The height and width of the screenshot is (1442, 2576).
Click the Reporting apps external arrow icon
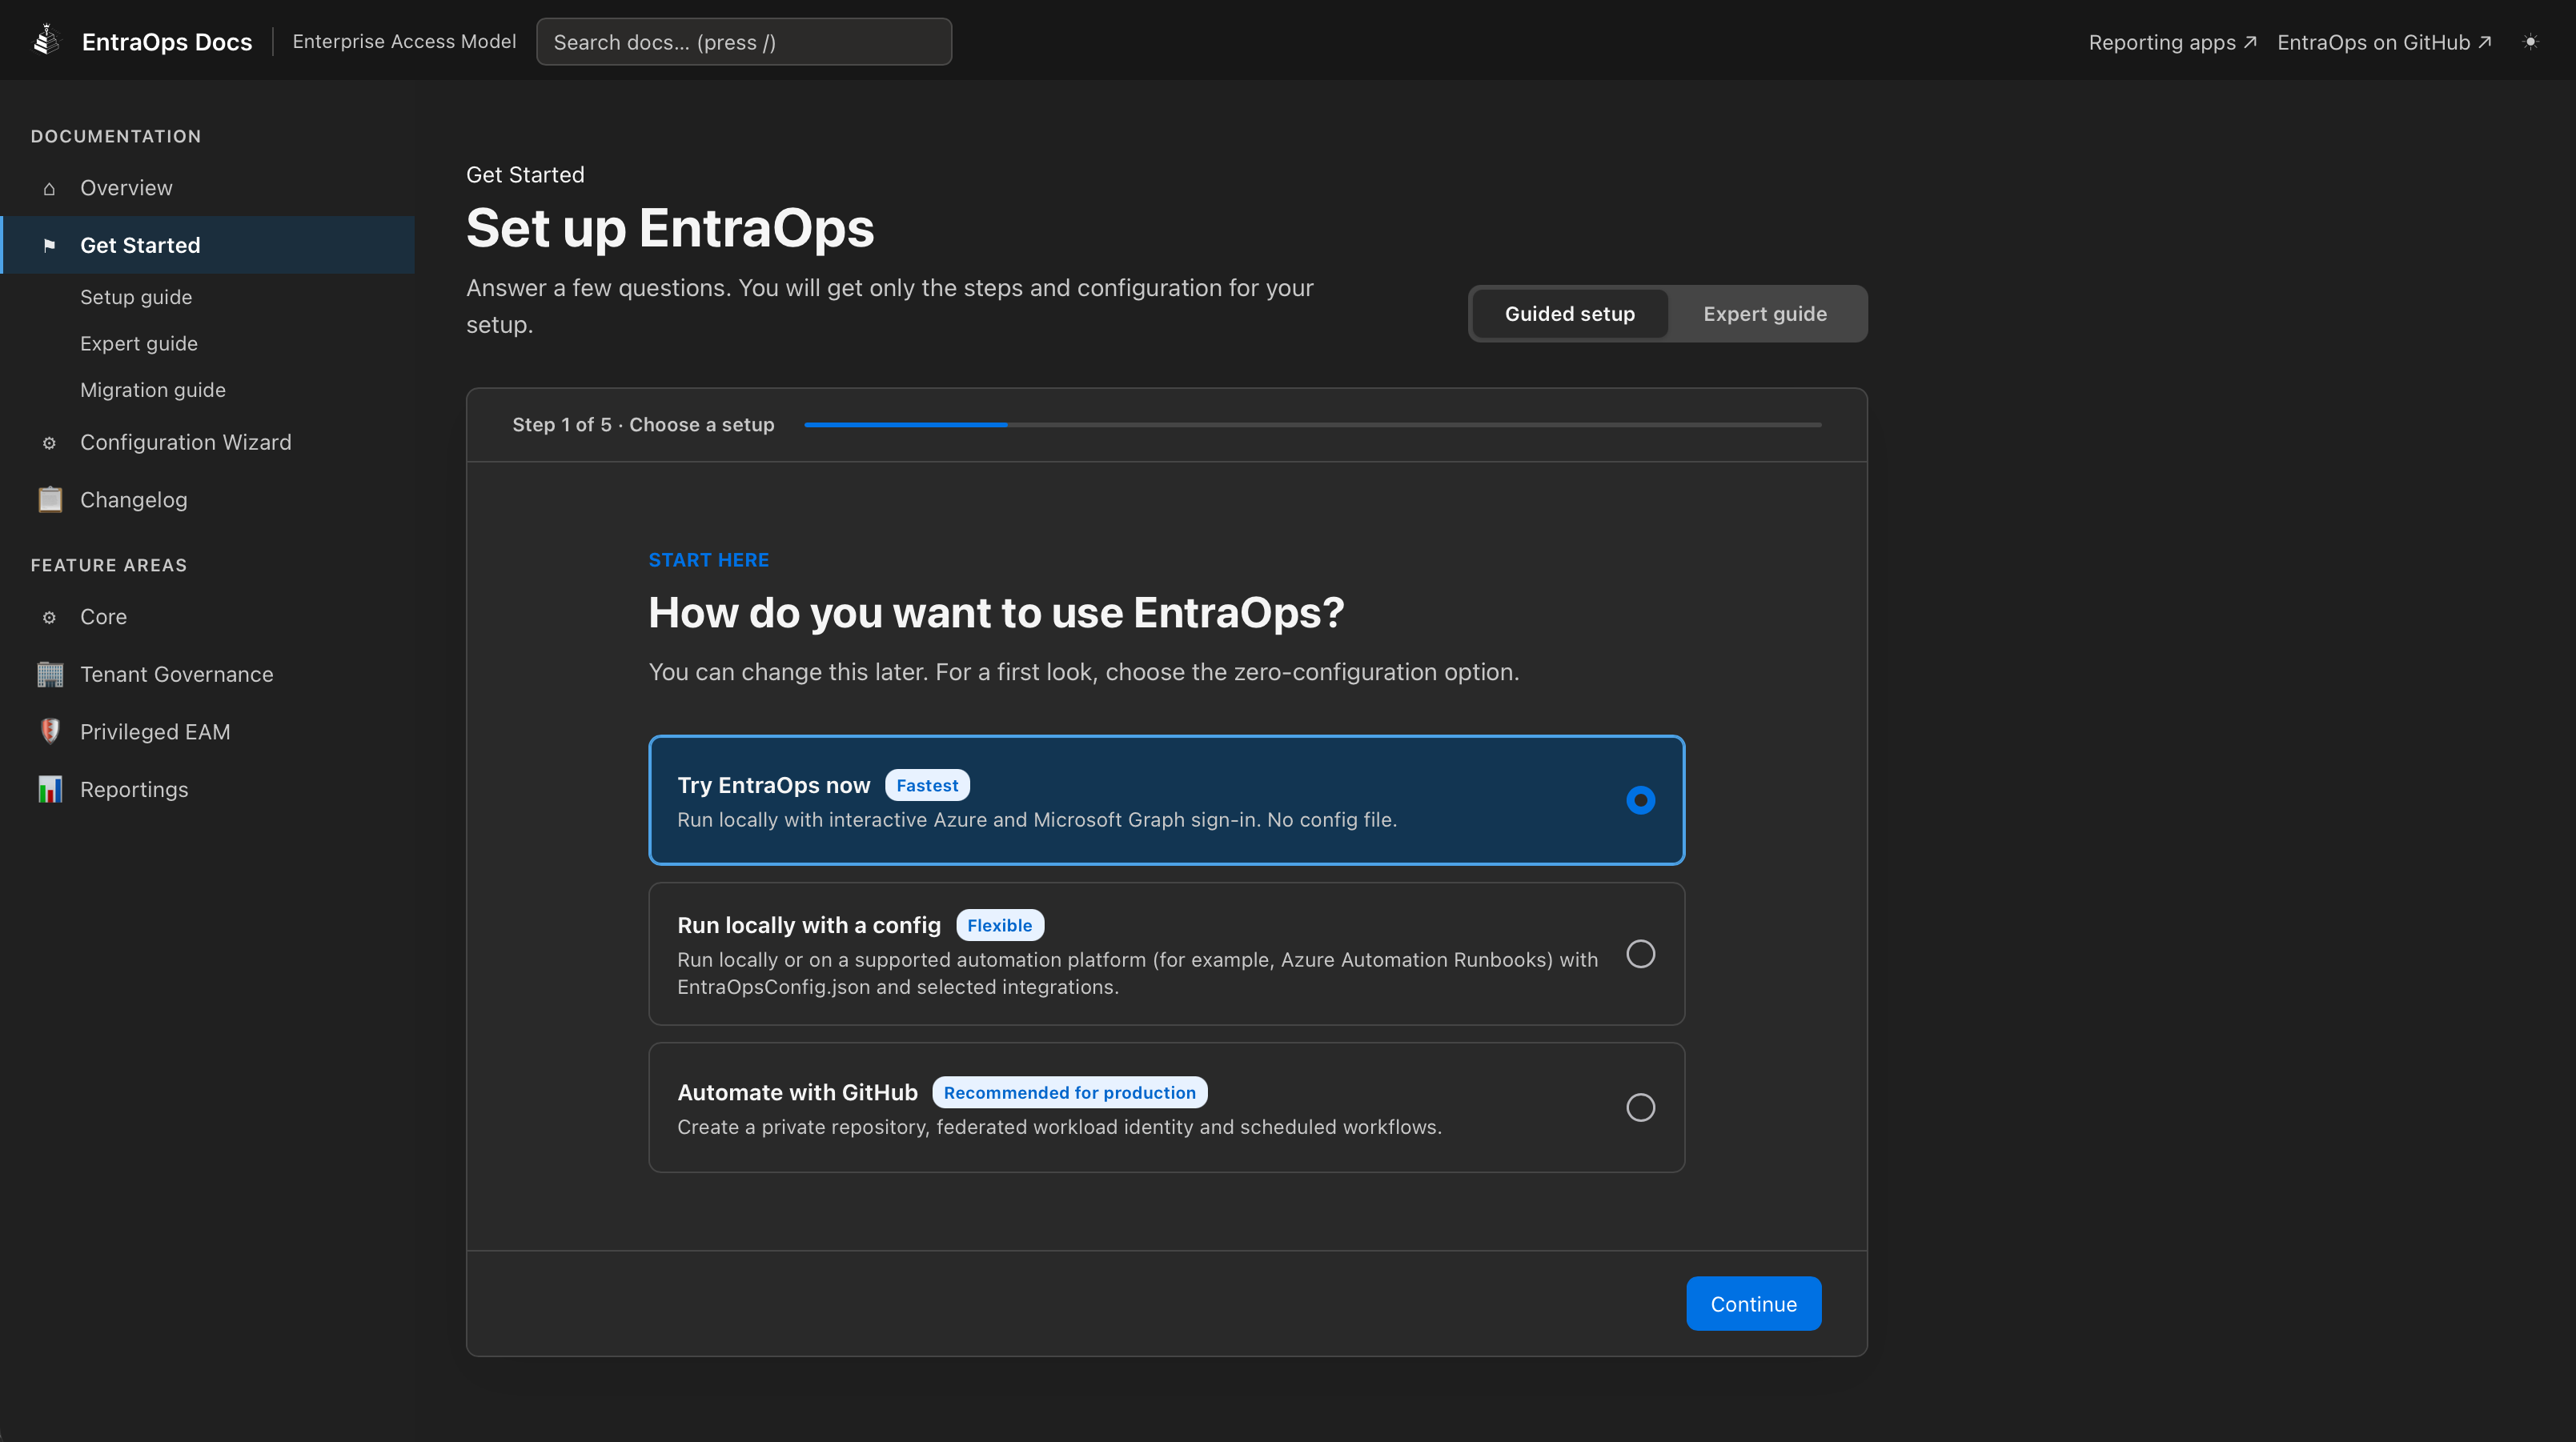pos(2249,42)
